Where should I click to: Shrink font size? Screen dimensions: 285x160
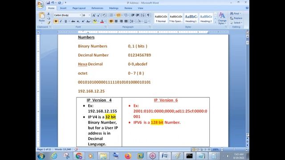coord(98,15)
